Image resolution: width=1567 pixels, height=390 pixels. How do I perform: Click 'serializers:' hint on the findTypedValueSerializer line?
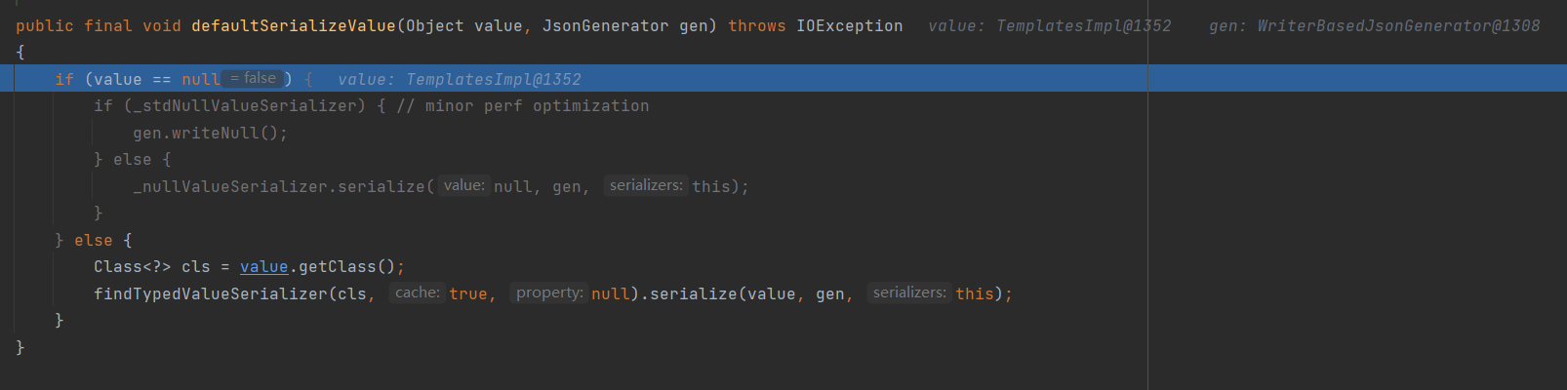tap(908, 293)
